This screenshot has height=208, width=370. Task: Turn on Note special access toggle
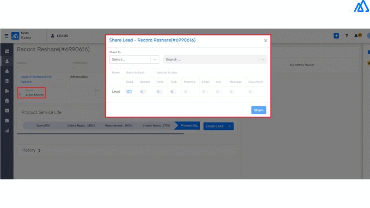coord(160,92)
